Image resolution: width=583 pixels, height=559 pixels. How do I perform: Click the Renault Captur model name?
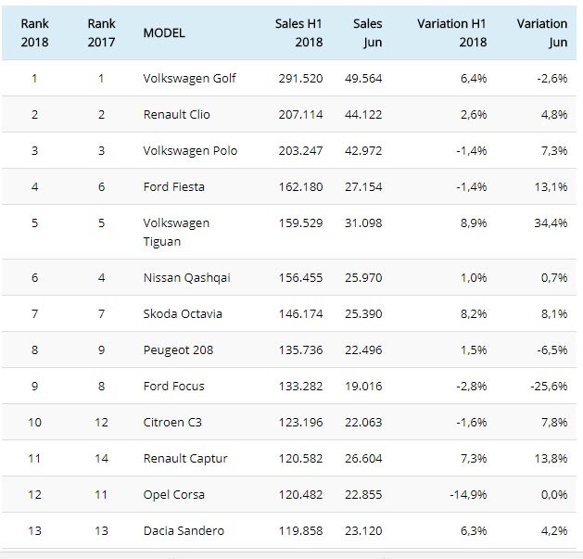point(185,458)
